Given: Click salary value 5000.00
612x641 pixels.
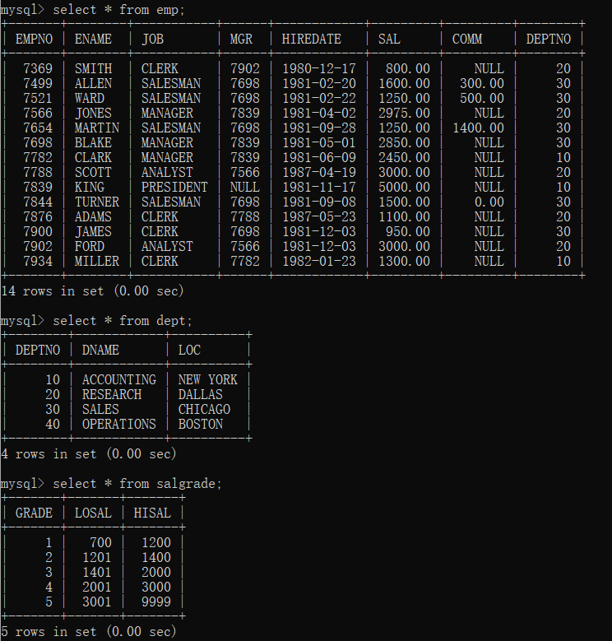Looking at the screenshot, I should (404, 187).
